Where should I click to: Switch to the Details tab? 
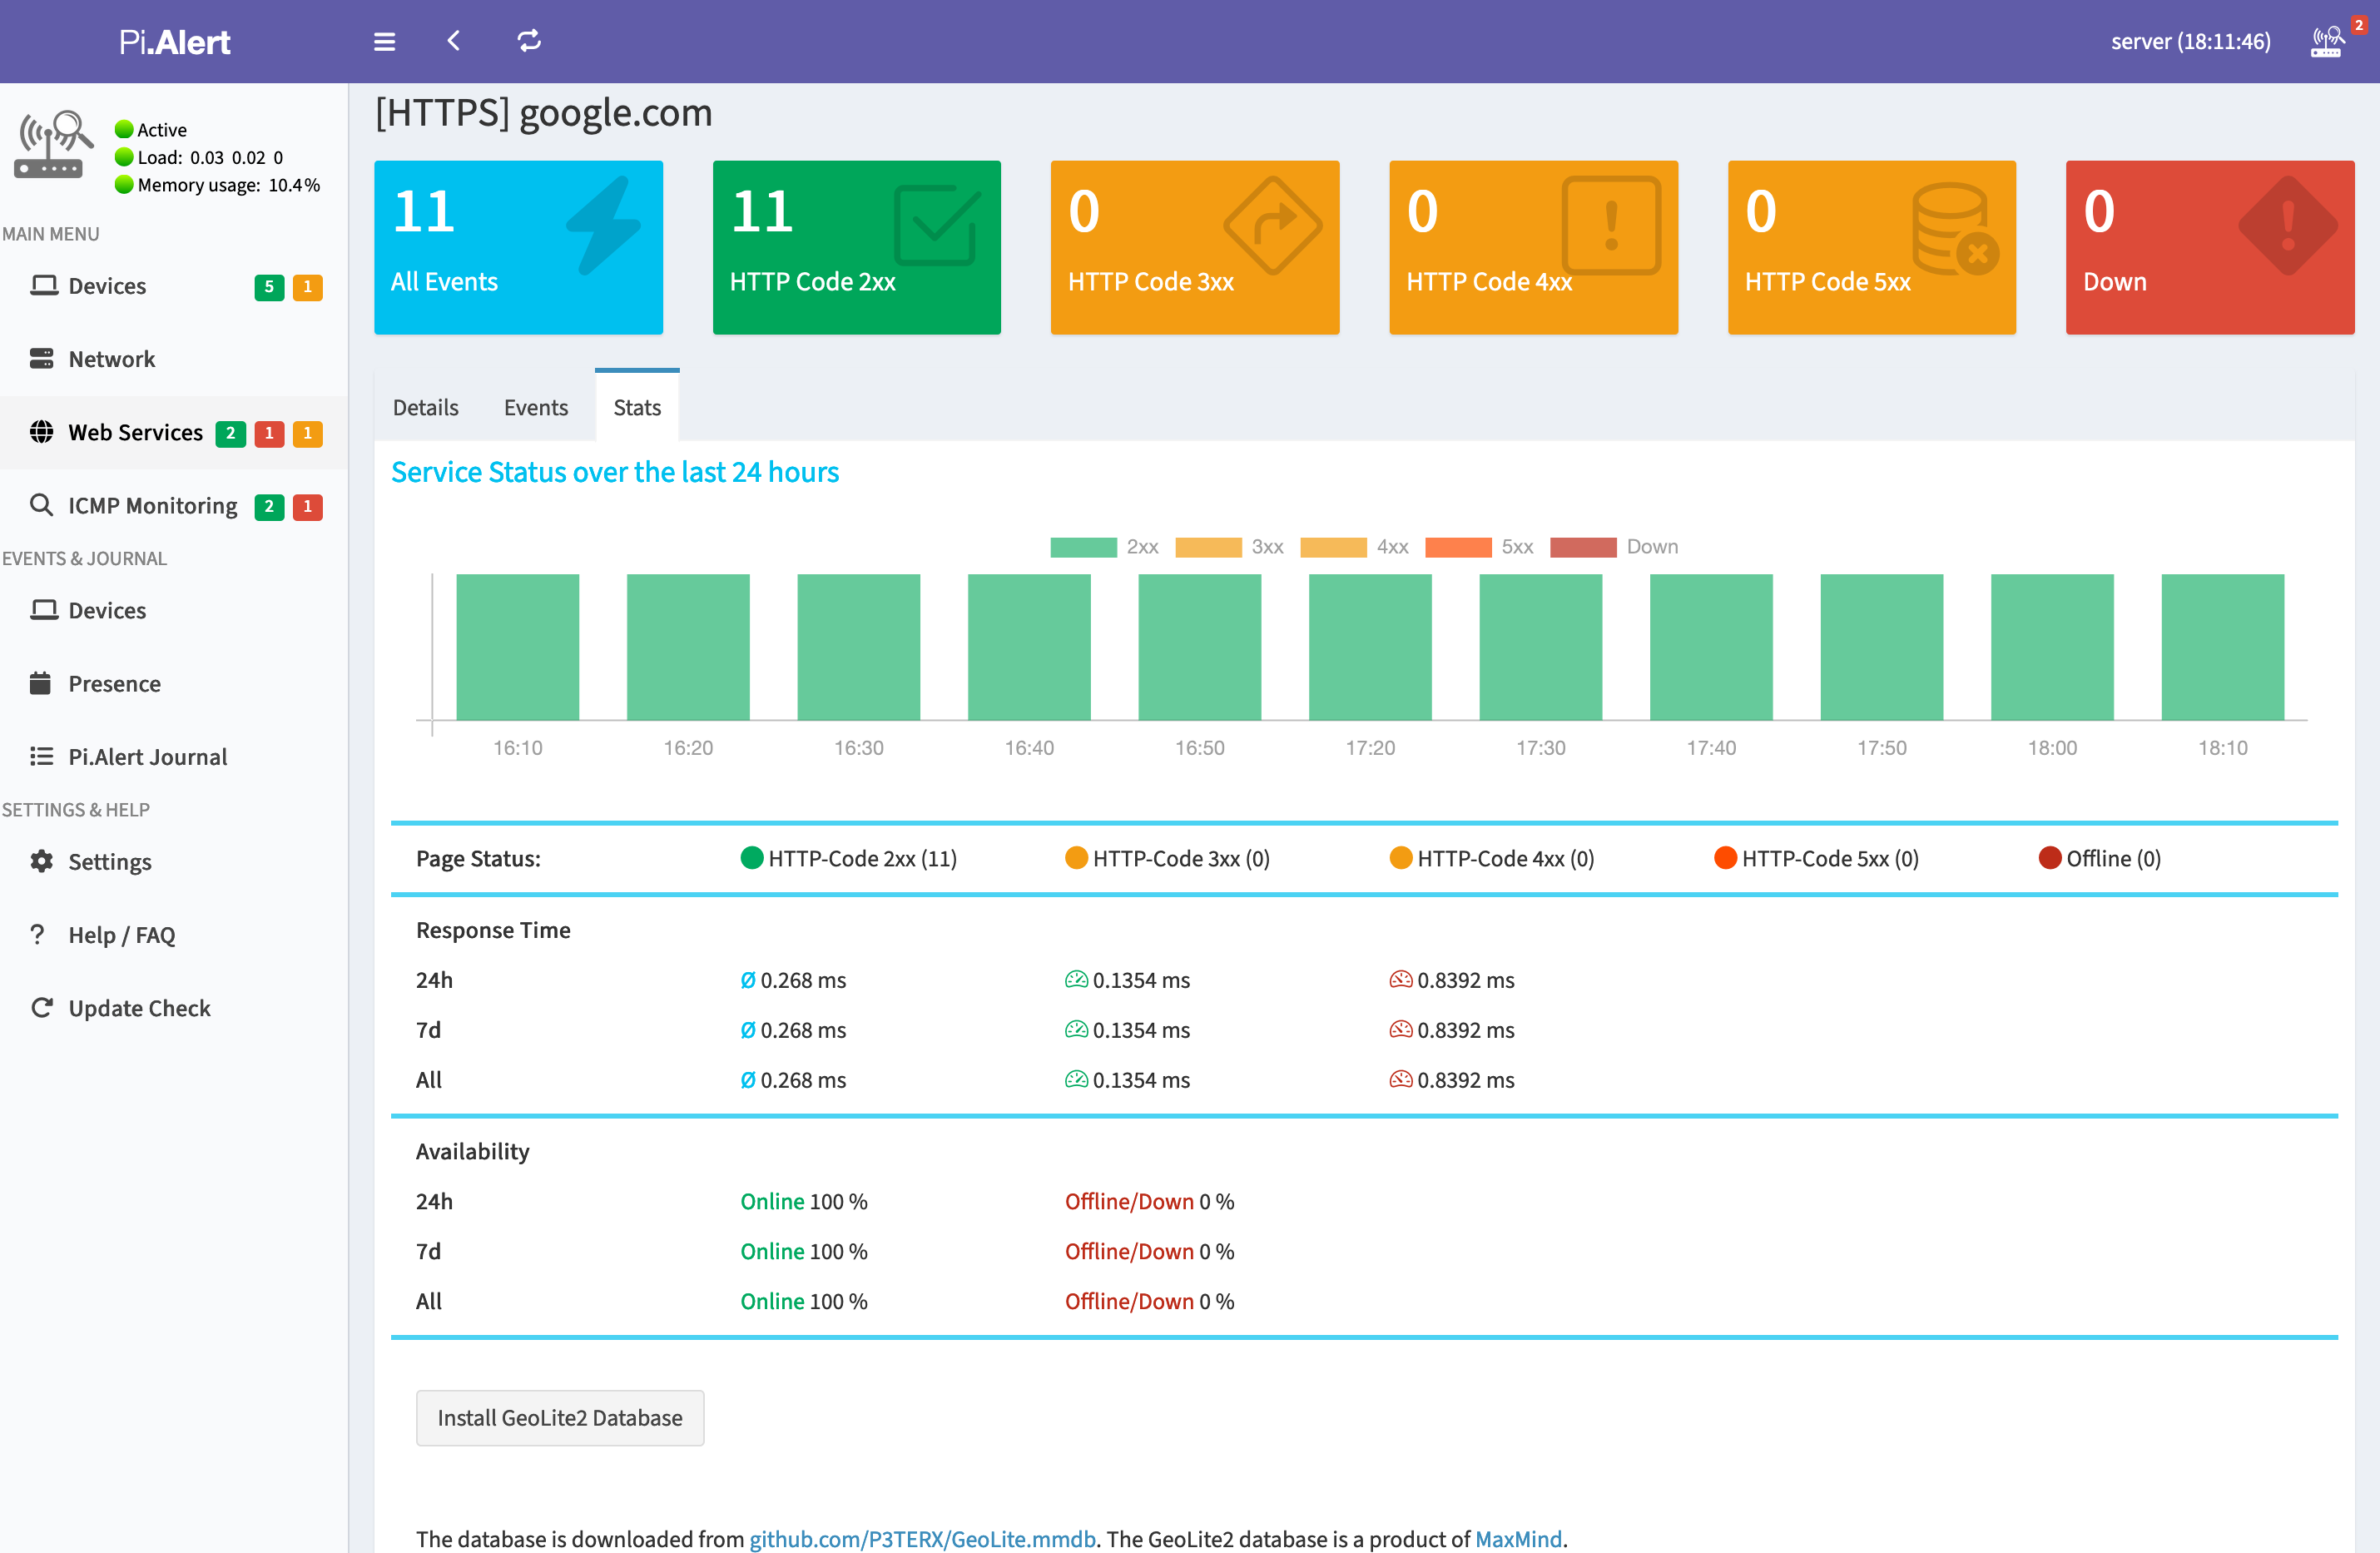pyautogui.click(x=425, y=407)
